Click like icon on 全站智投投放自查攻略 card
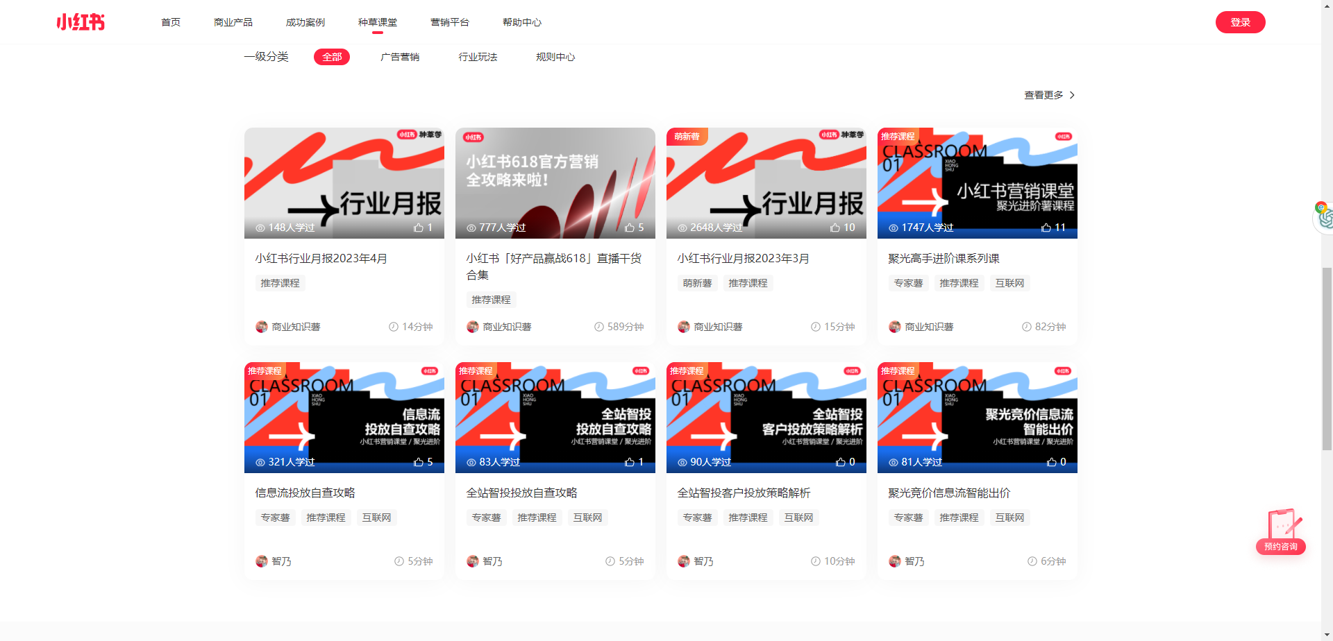1333x641 pixels. [630, 462]
